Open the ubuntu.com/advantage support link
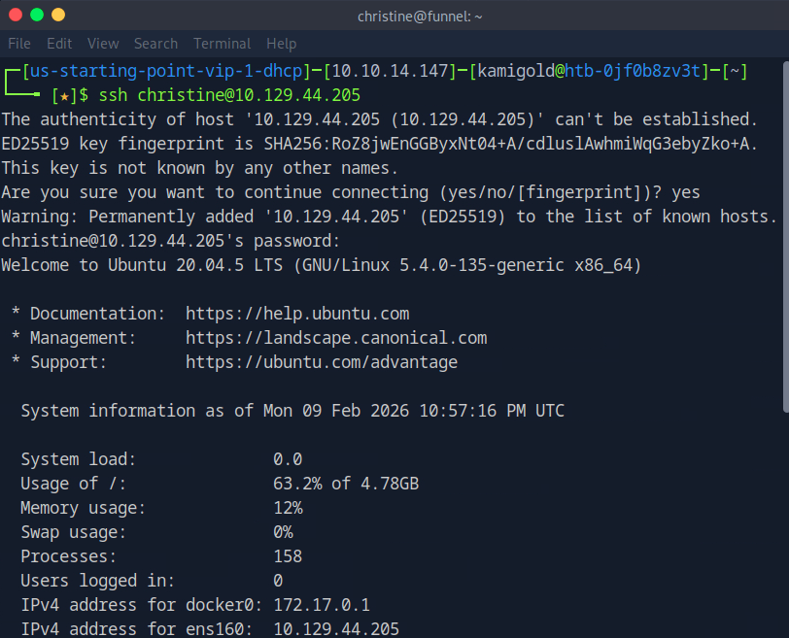The width and height of the screenshot is (789, 638). point(322,362)
